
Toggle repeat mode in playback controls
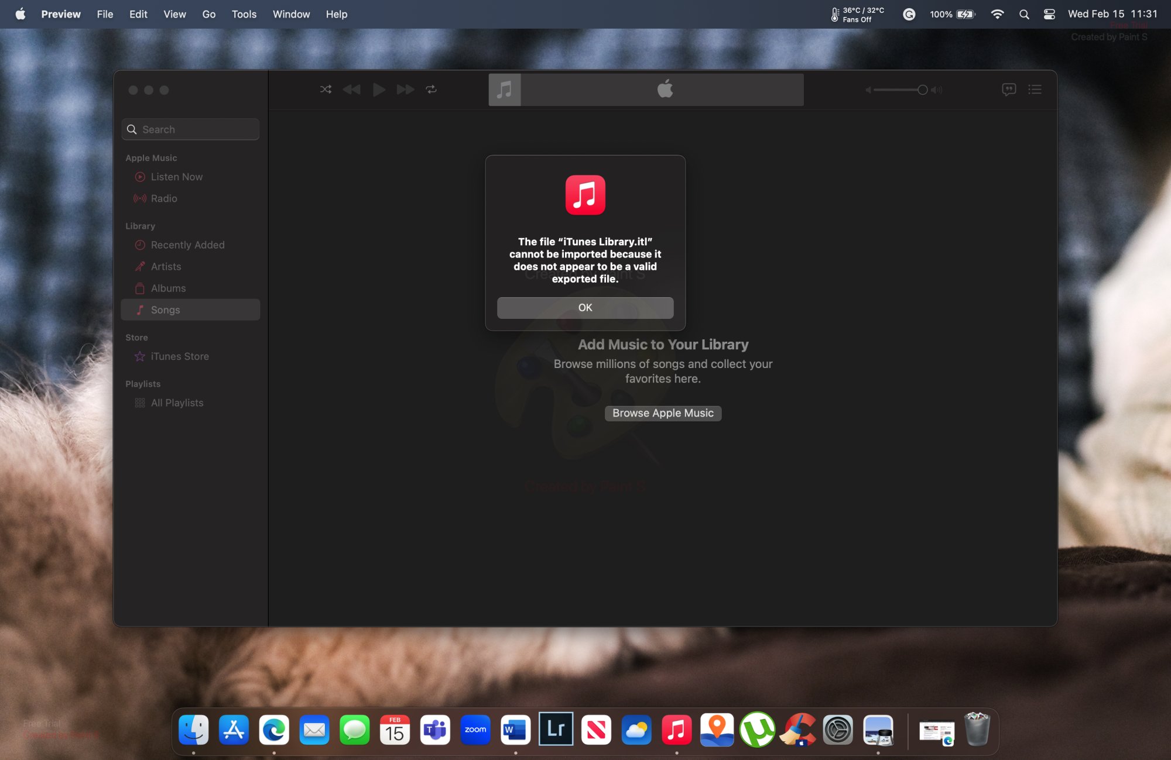[432, 90]
